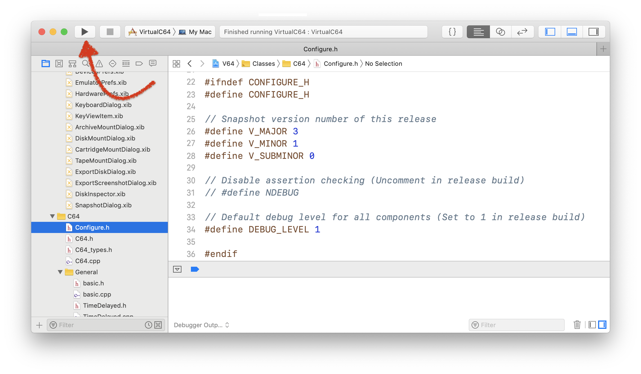Screen dimensions: 641x374
Task: Open basic.h header file
Action: pos(99,283)
